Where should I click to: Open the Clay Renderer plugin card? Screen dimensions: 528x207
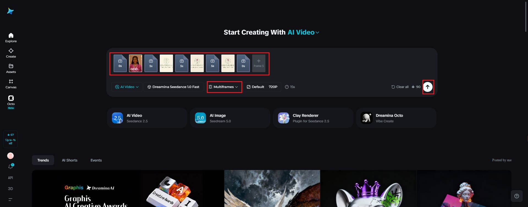point(313,118)
